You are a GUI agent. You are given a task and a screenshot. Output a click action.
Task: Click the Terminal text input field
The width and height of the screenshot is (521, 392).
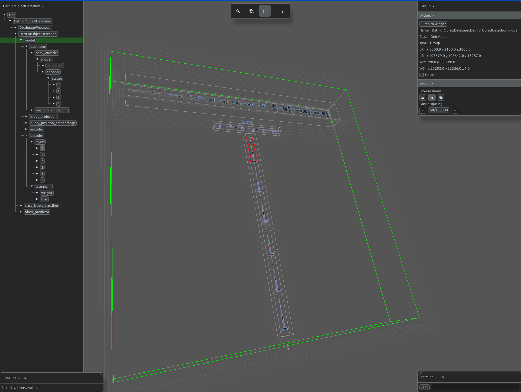[x=475, y=387]
